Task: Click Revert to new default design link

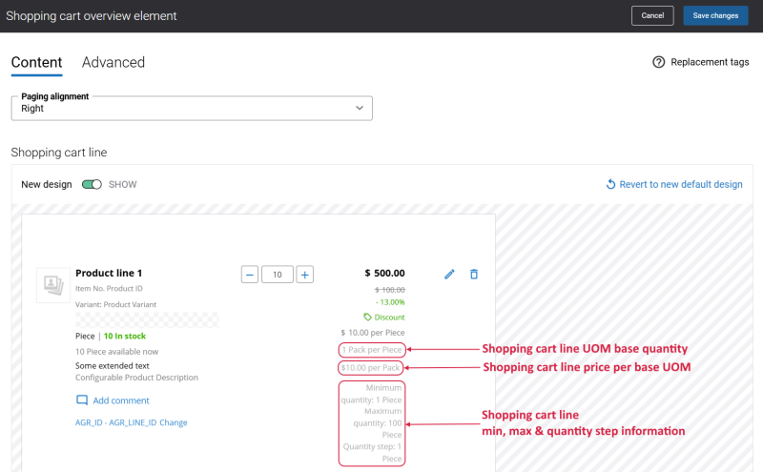Action: (x=681, y=184)
